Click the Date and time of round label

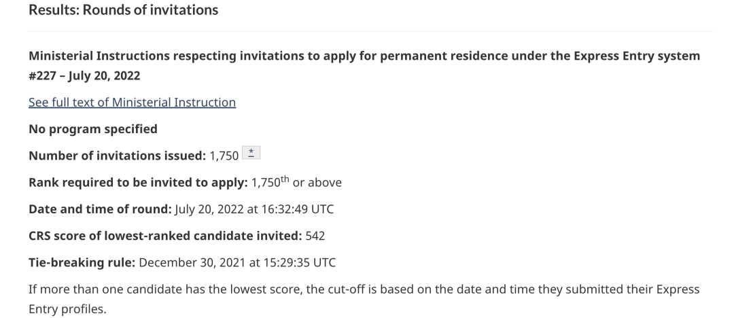(x=100, y=209)
